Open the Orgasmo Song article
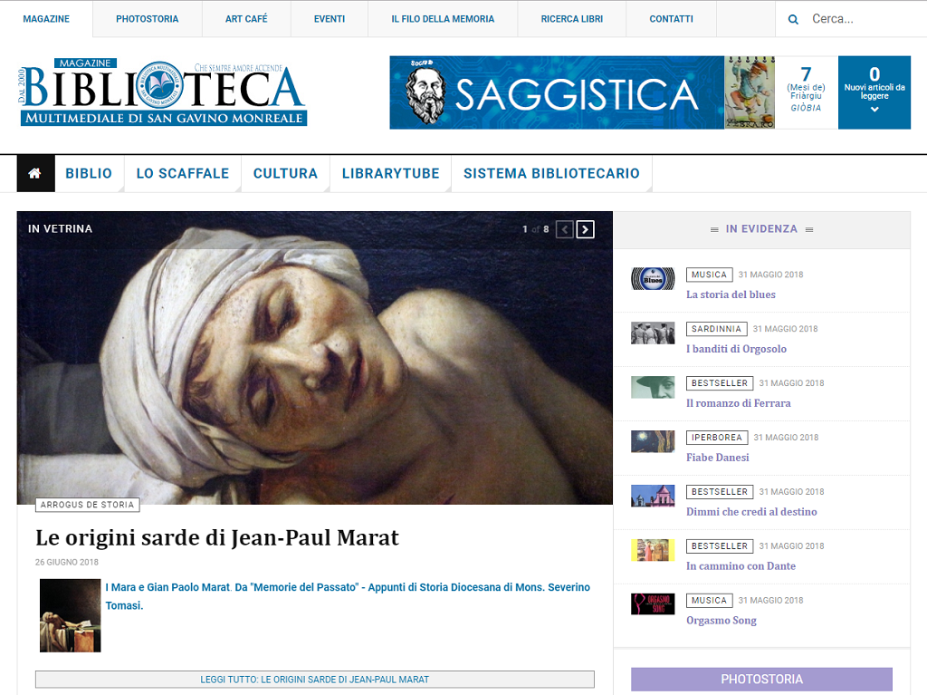 722,621
